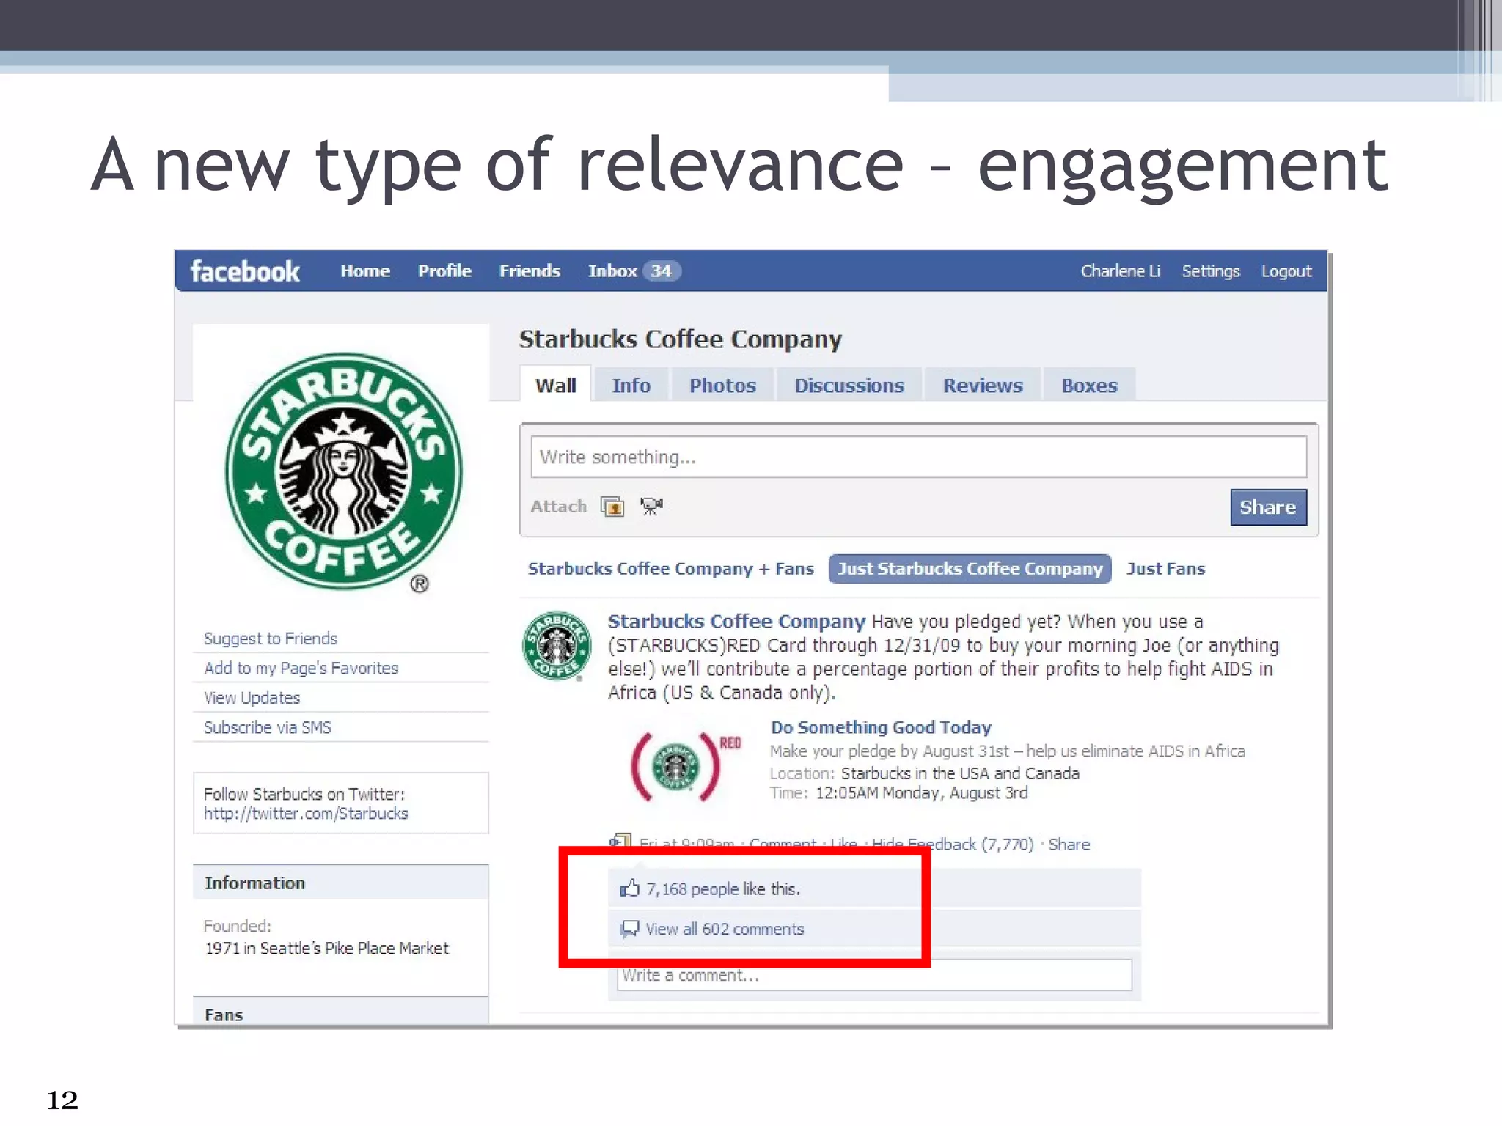Open View all 602 comments

[725, 929]
